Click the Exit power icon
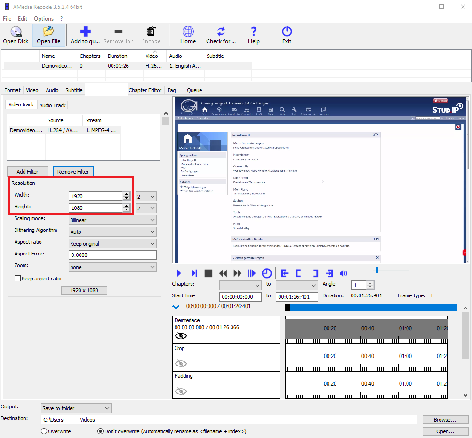 [x=287, y=32]
